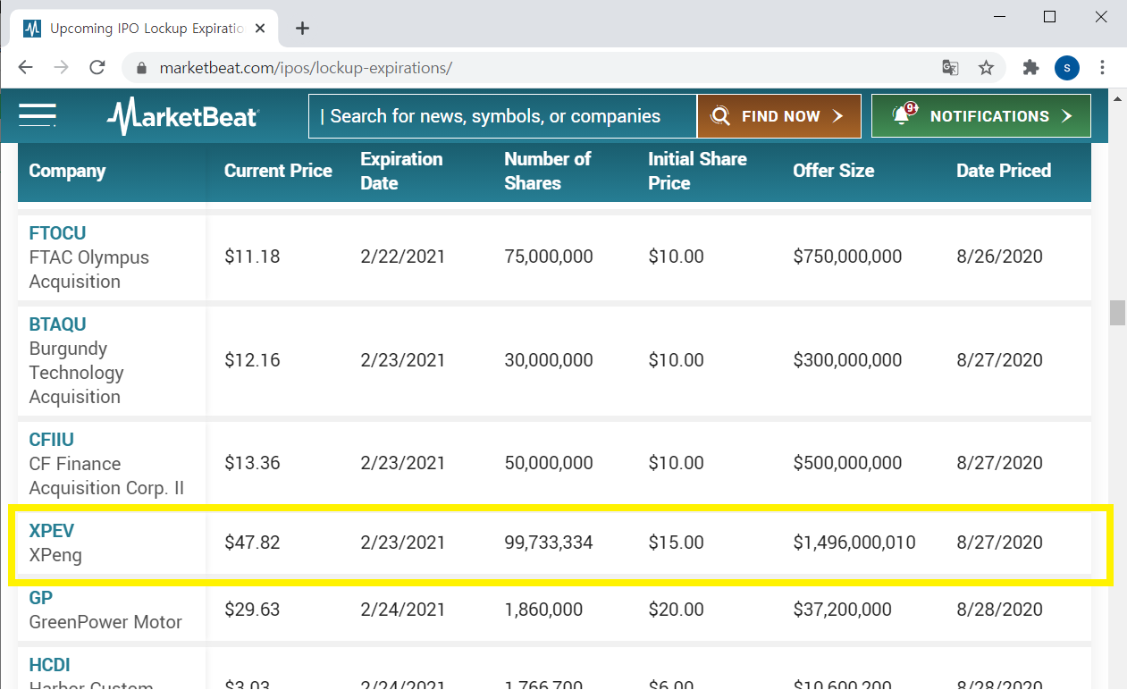Viewport: 1127px width, 690px height.
Task: Bookmark this page with star
Action: (x=986, y=68)
